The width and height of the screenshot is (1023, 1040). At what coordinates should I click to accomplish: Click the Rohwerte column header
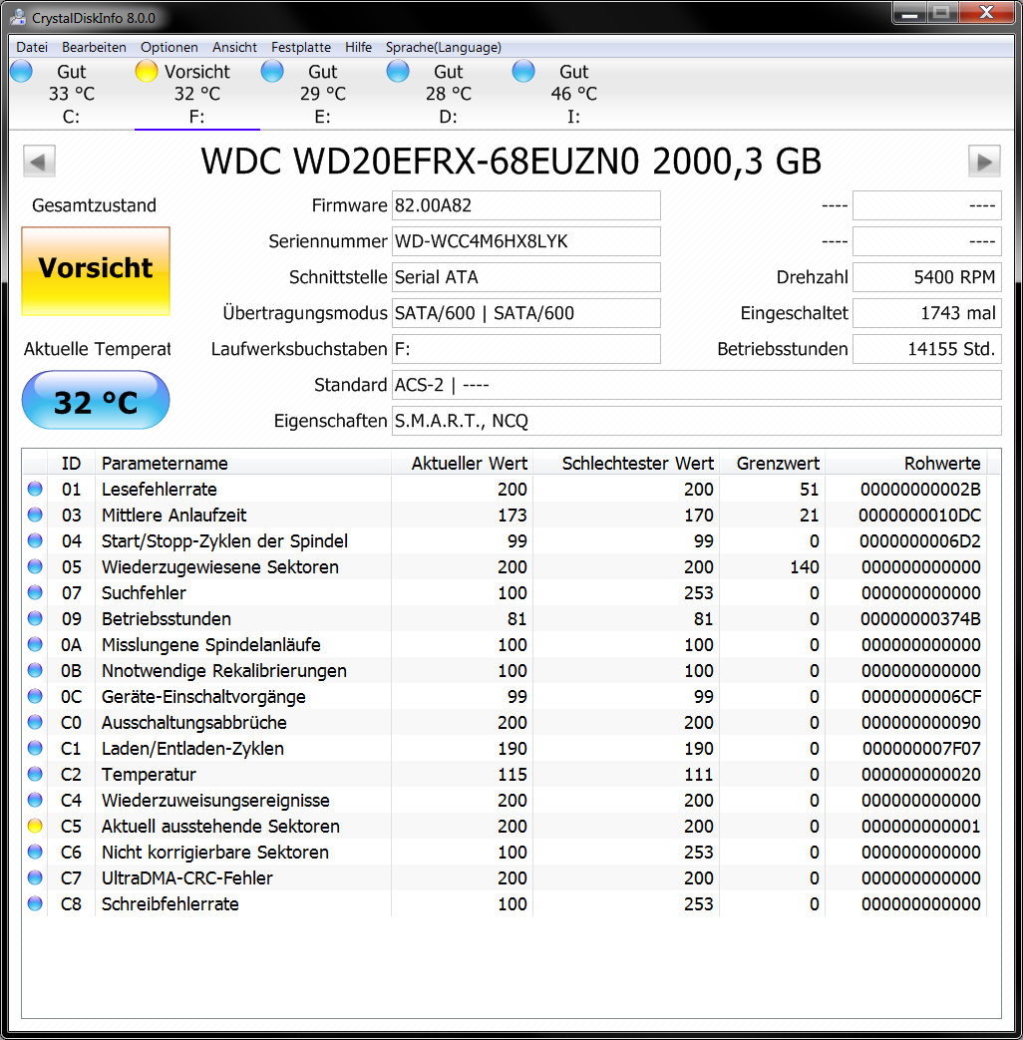[x=905, y=463]
